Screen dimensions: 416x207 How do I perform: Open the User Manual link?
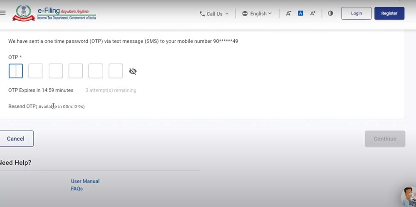[x=85, y=181]
